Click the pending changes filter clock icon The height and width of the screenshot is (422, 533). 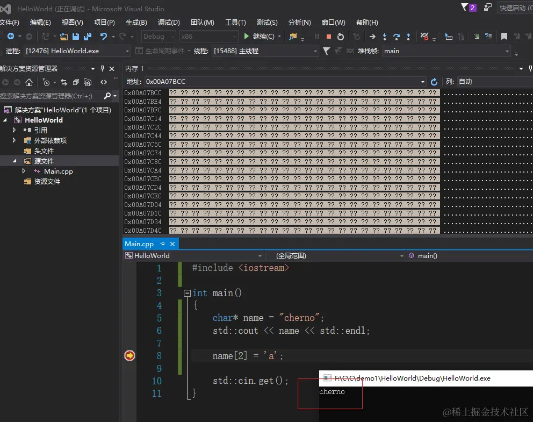click(x=46, y=82)
